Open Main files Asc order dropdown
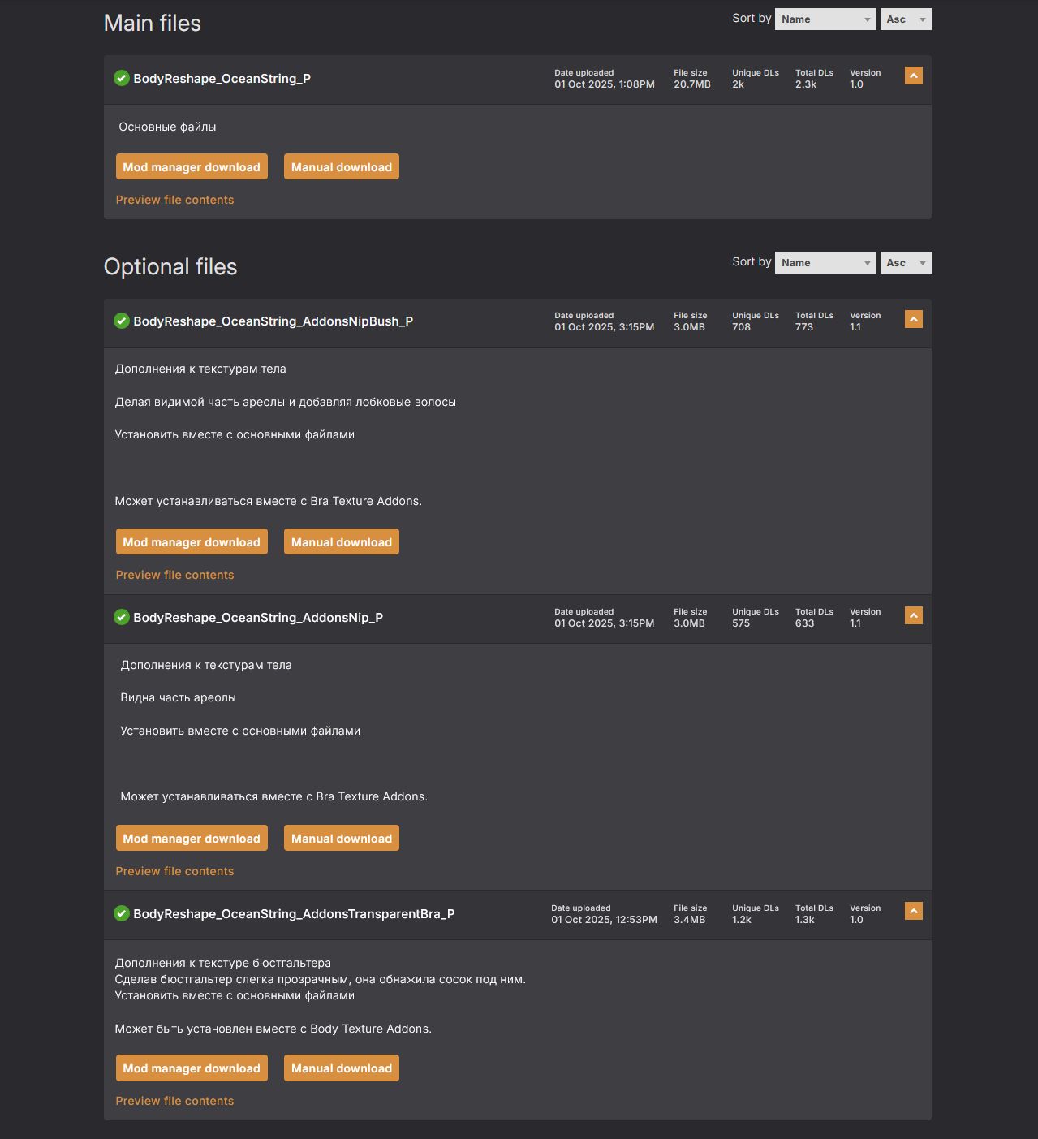1038x1139 pixels. tap(905, 19)
